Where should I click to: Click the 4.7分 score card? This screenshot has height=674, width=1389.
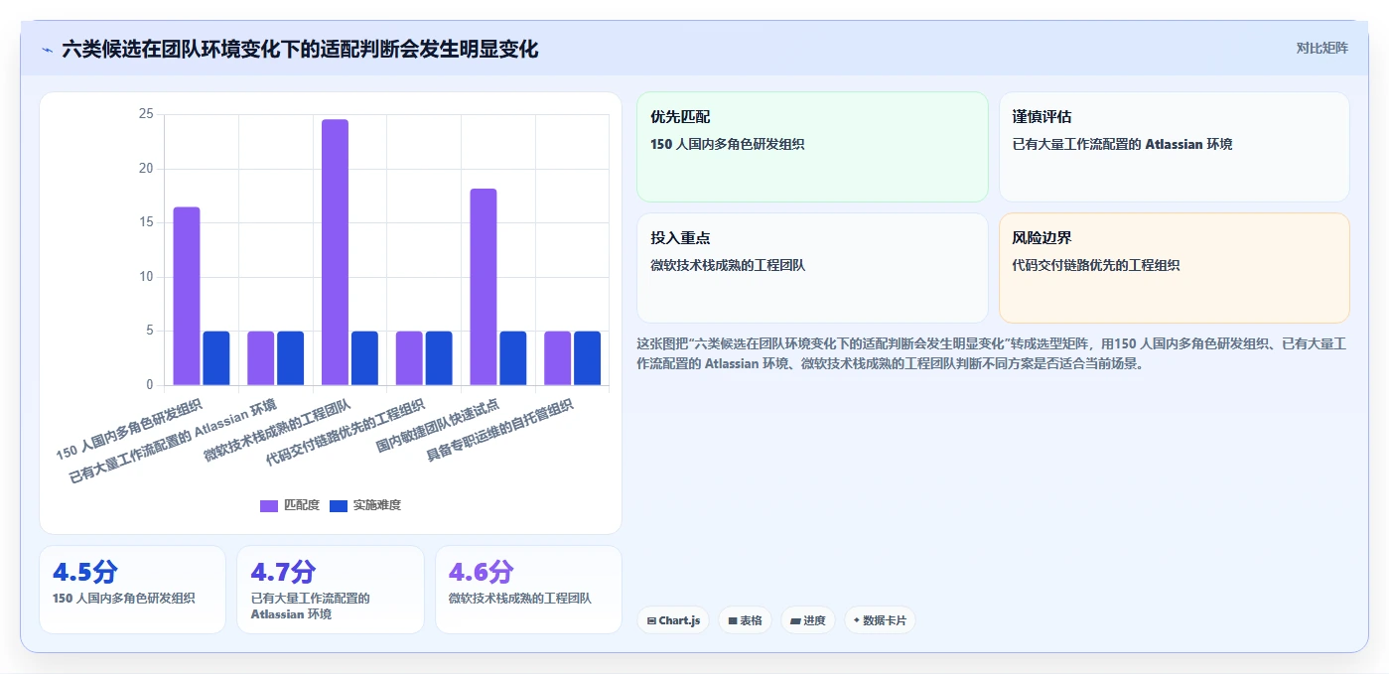point(331,590)
